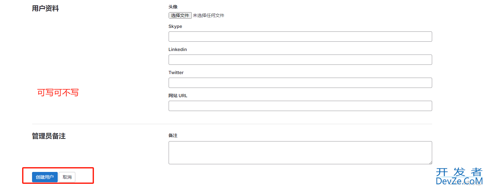Click the notes textarea resize handle
The image size is (486, 188).
click(430, 162)
